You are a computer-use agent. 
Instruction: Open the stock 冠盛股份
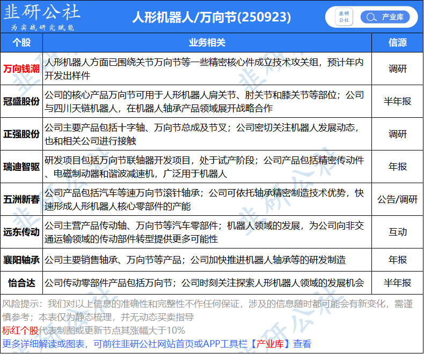tap(21, 101)
